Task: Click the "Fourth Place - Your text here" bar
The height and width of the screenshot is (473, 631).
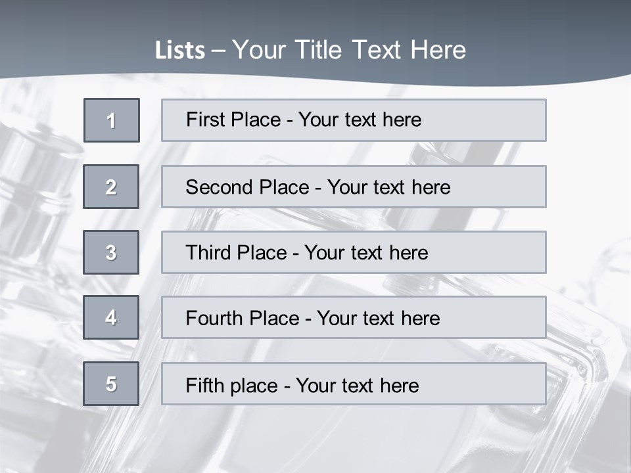Action: pyautogui.click(x=354, y=317)
